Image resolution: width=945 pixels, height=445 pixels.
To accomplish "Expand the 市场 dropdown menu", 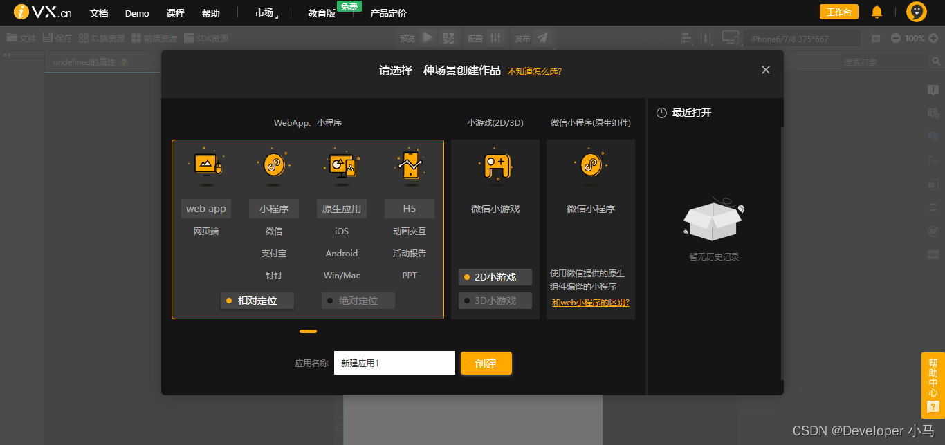I will point(266,13).
